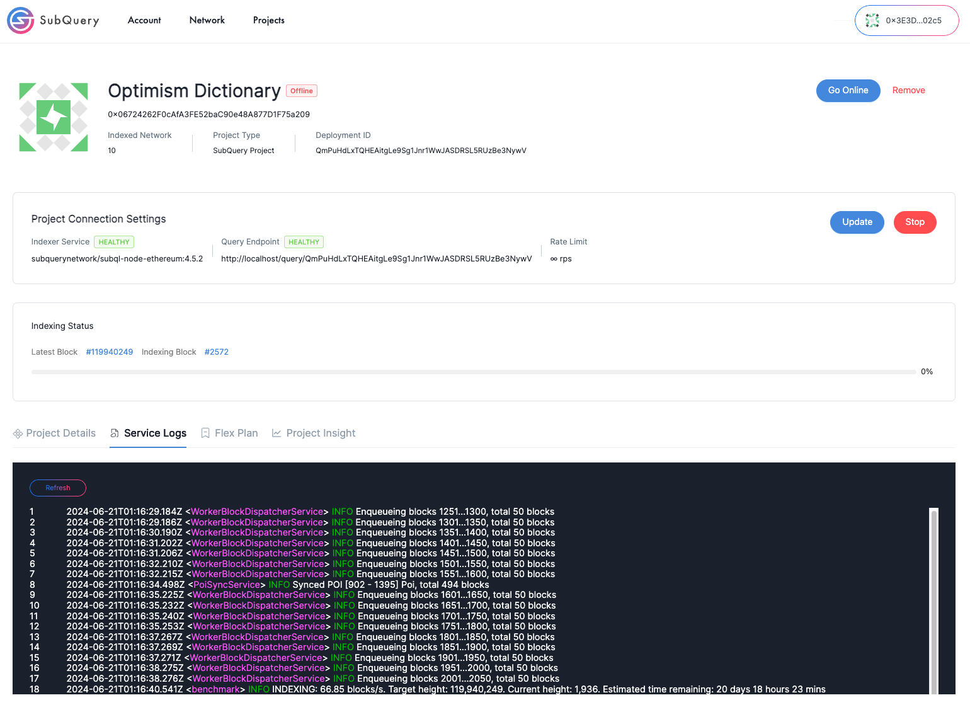970x717 pixels.
Task: Click the Indexer Service HEALTHY badge
Action: coord(114,242)
